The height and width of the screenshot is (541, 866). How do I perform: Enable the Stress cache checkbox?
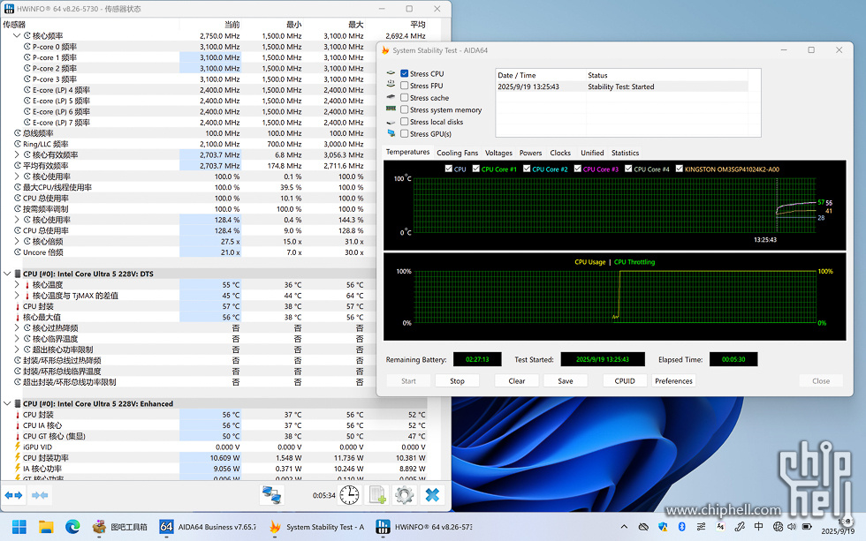pyautogui.click(x=405, y=98)
